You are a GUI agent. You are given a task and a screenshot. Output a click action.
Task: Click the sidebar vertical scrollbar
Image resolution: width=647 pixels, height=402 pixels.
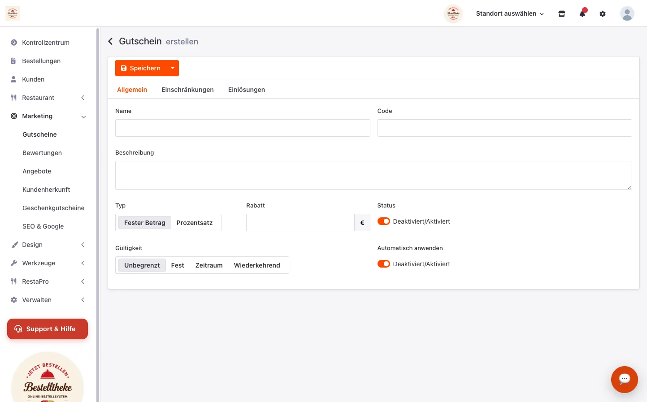click(98, 214)
